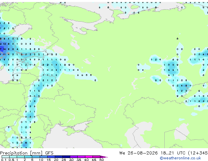Pick the palest legend swatch between 0.1 and 0.5
Screen dimensions: 208x161
point(6,157)
